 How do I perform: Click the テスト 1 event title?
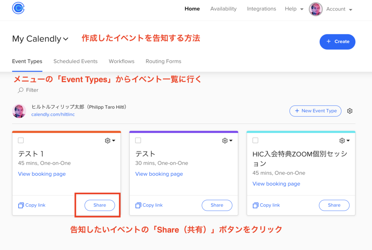click(31, 154)
